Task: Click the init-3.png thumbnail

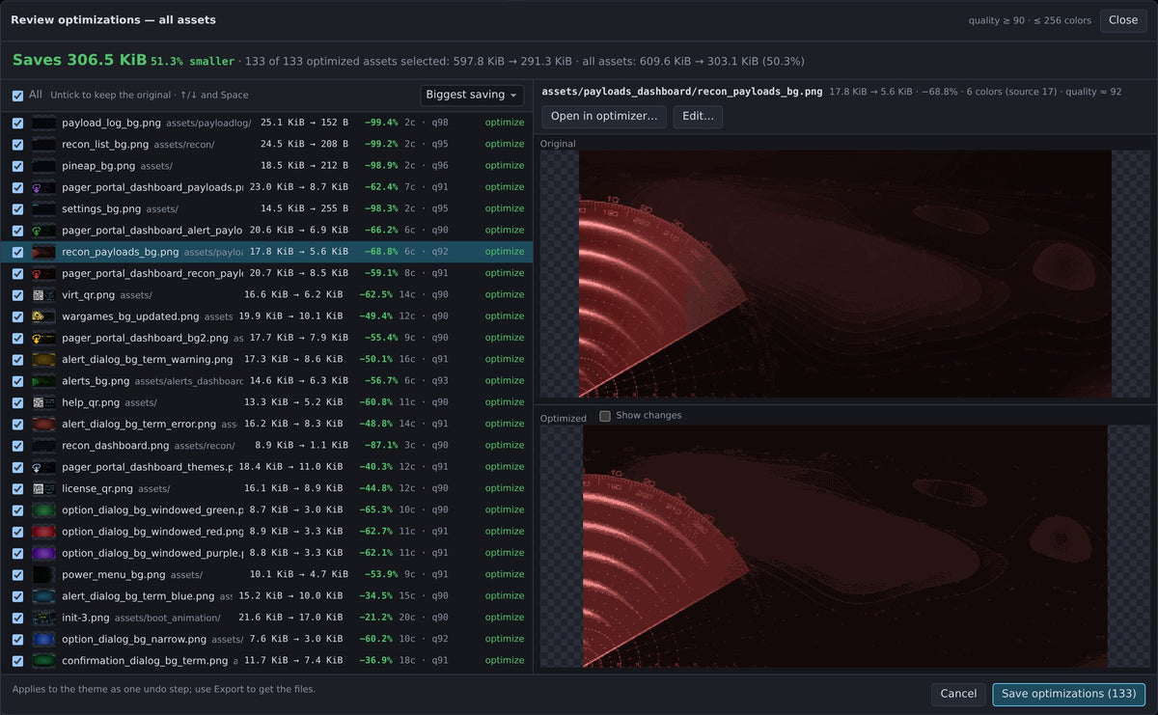Action: pyautogui.click(x=43, y=618)
